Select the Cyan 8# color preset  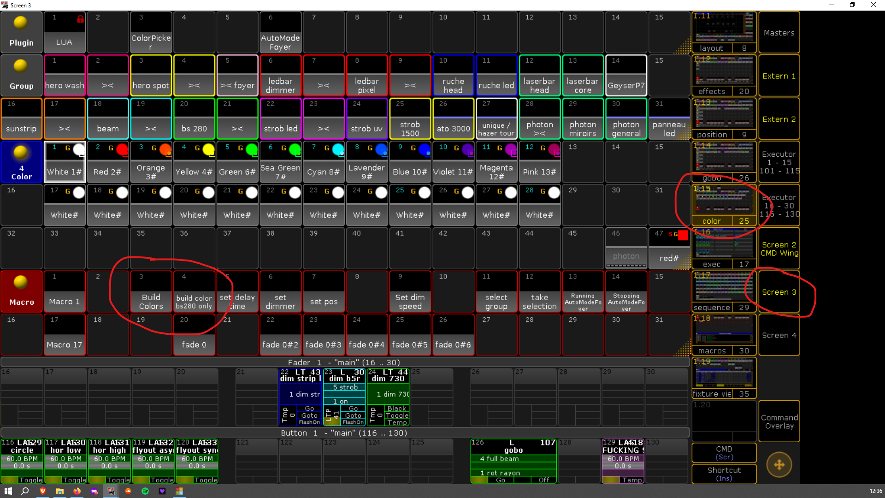point(324,162)
